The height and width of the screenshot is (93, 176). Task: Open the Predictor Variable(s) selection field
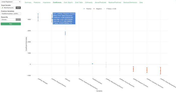click(11, 14)
